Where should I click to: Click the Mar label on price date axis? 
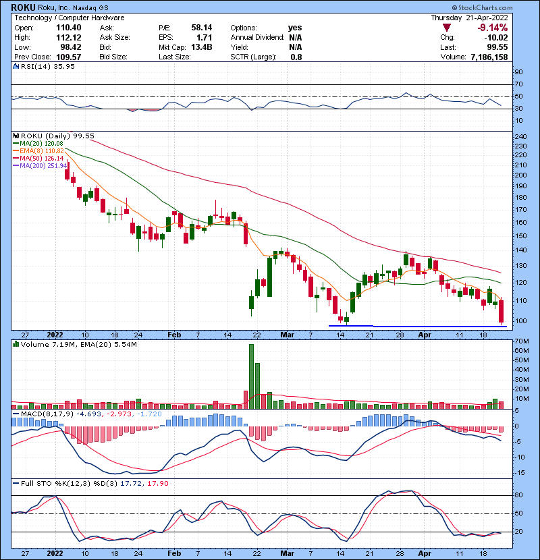point(287,335)
